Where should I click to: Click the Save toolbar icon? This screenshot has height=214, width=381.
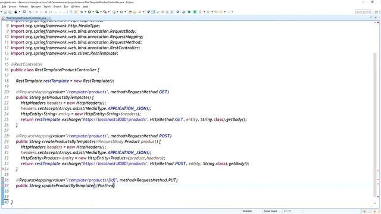point(5,12)
